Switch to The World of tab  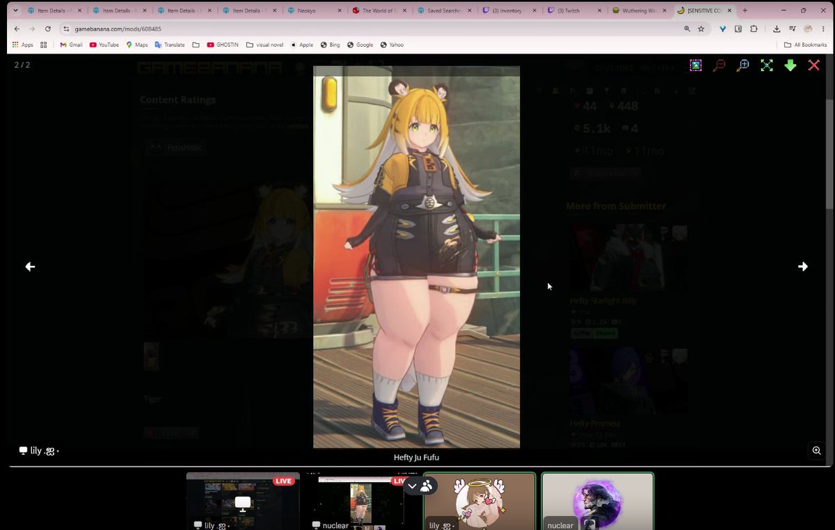click(378, 10)
